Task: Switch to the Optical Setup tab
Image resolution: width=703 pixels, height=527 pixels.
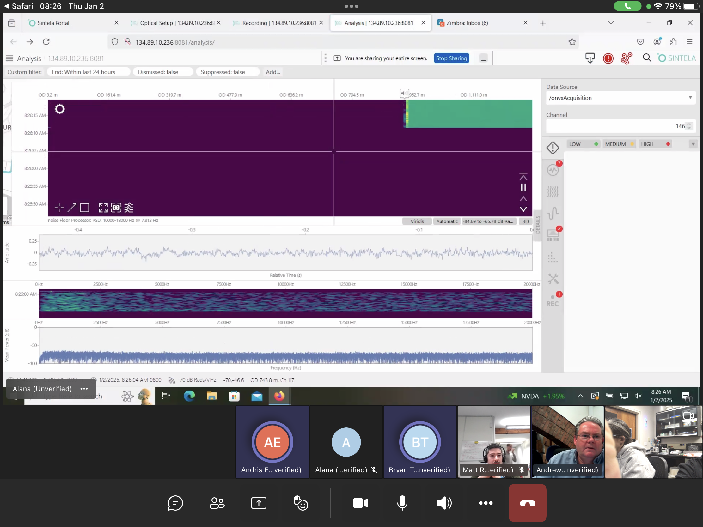Action: coord(175,23)
